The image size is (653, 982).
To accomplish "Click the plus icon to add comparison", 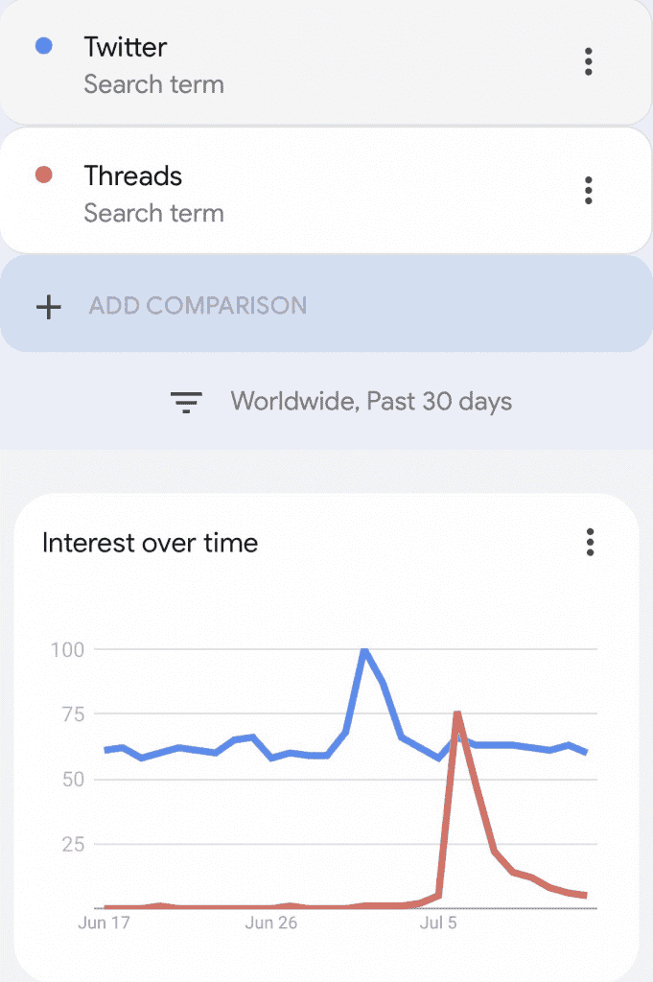I will 48,307.
